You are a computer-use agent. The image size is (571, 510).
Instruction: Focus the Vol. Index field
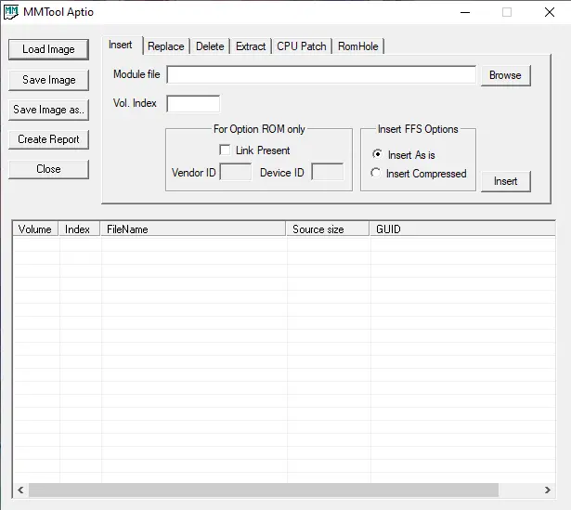193,104
